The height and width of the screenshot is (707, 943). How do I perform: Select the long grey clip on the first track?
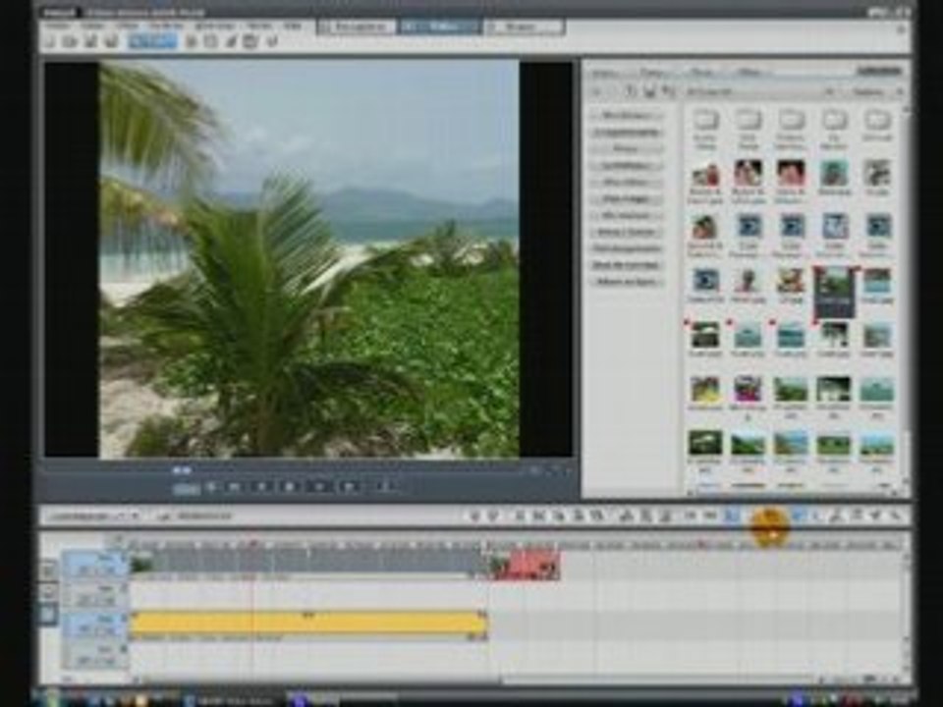(x=307, y=566)
